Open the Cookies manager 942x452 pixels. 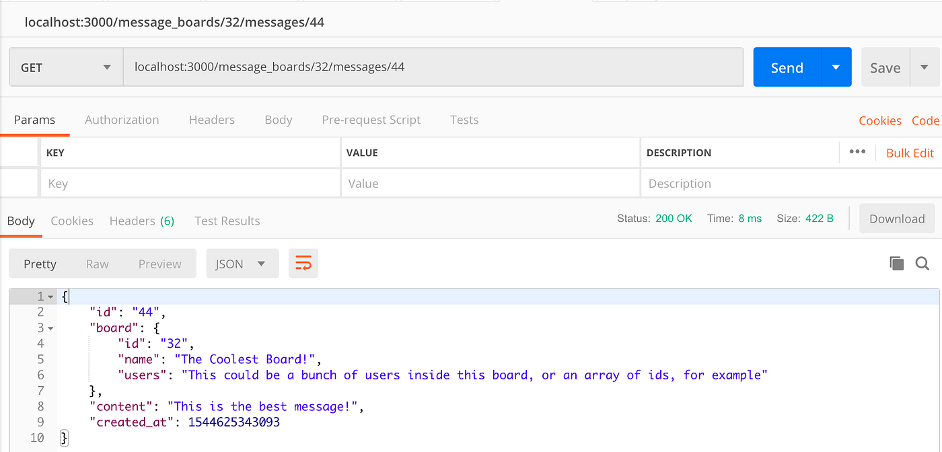click(880, 120)
